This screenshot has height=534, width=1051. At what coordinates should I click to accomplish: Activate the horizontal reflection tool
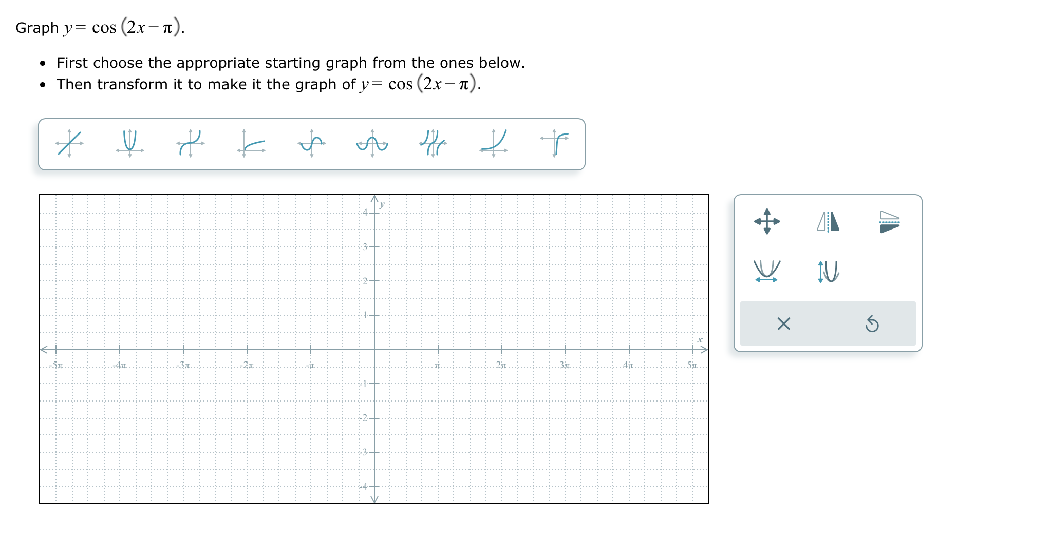828,222
